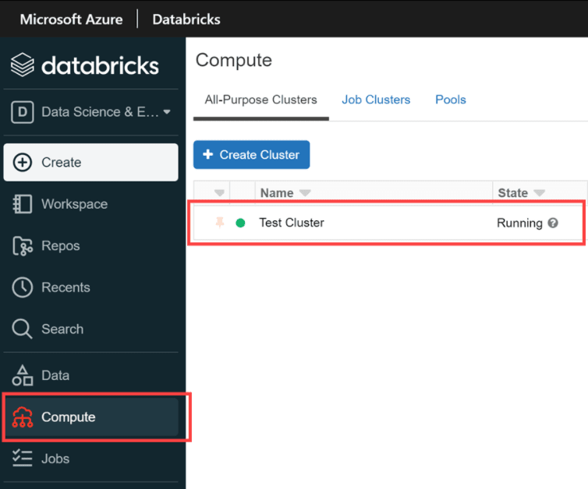The height and width of the screenshot is (489, 588).
Task: Click the Create button in sidebar
Action: pos(90,162)
